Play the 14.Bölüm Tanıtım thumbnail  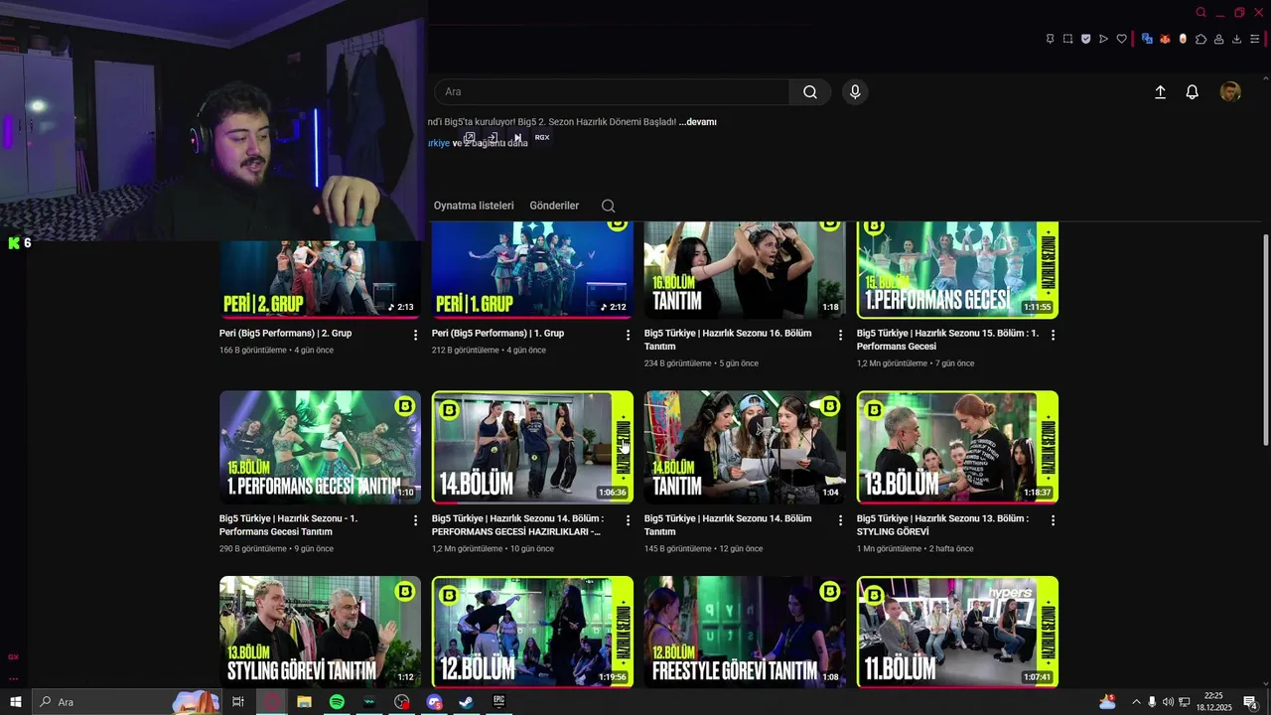[x=745, y=447]
